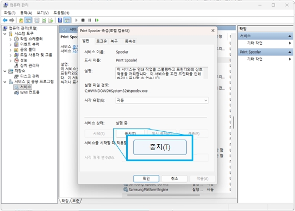This screenshot has width=295, height=211.
Task: Switch to the 일반 tab
Action: point(86,41)
